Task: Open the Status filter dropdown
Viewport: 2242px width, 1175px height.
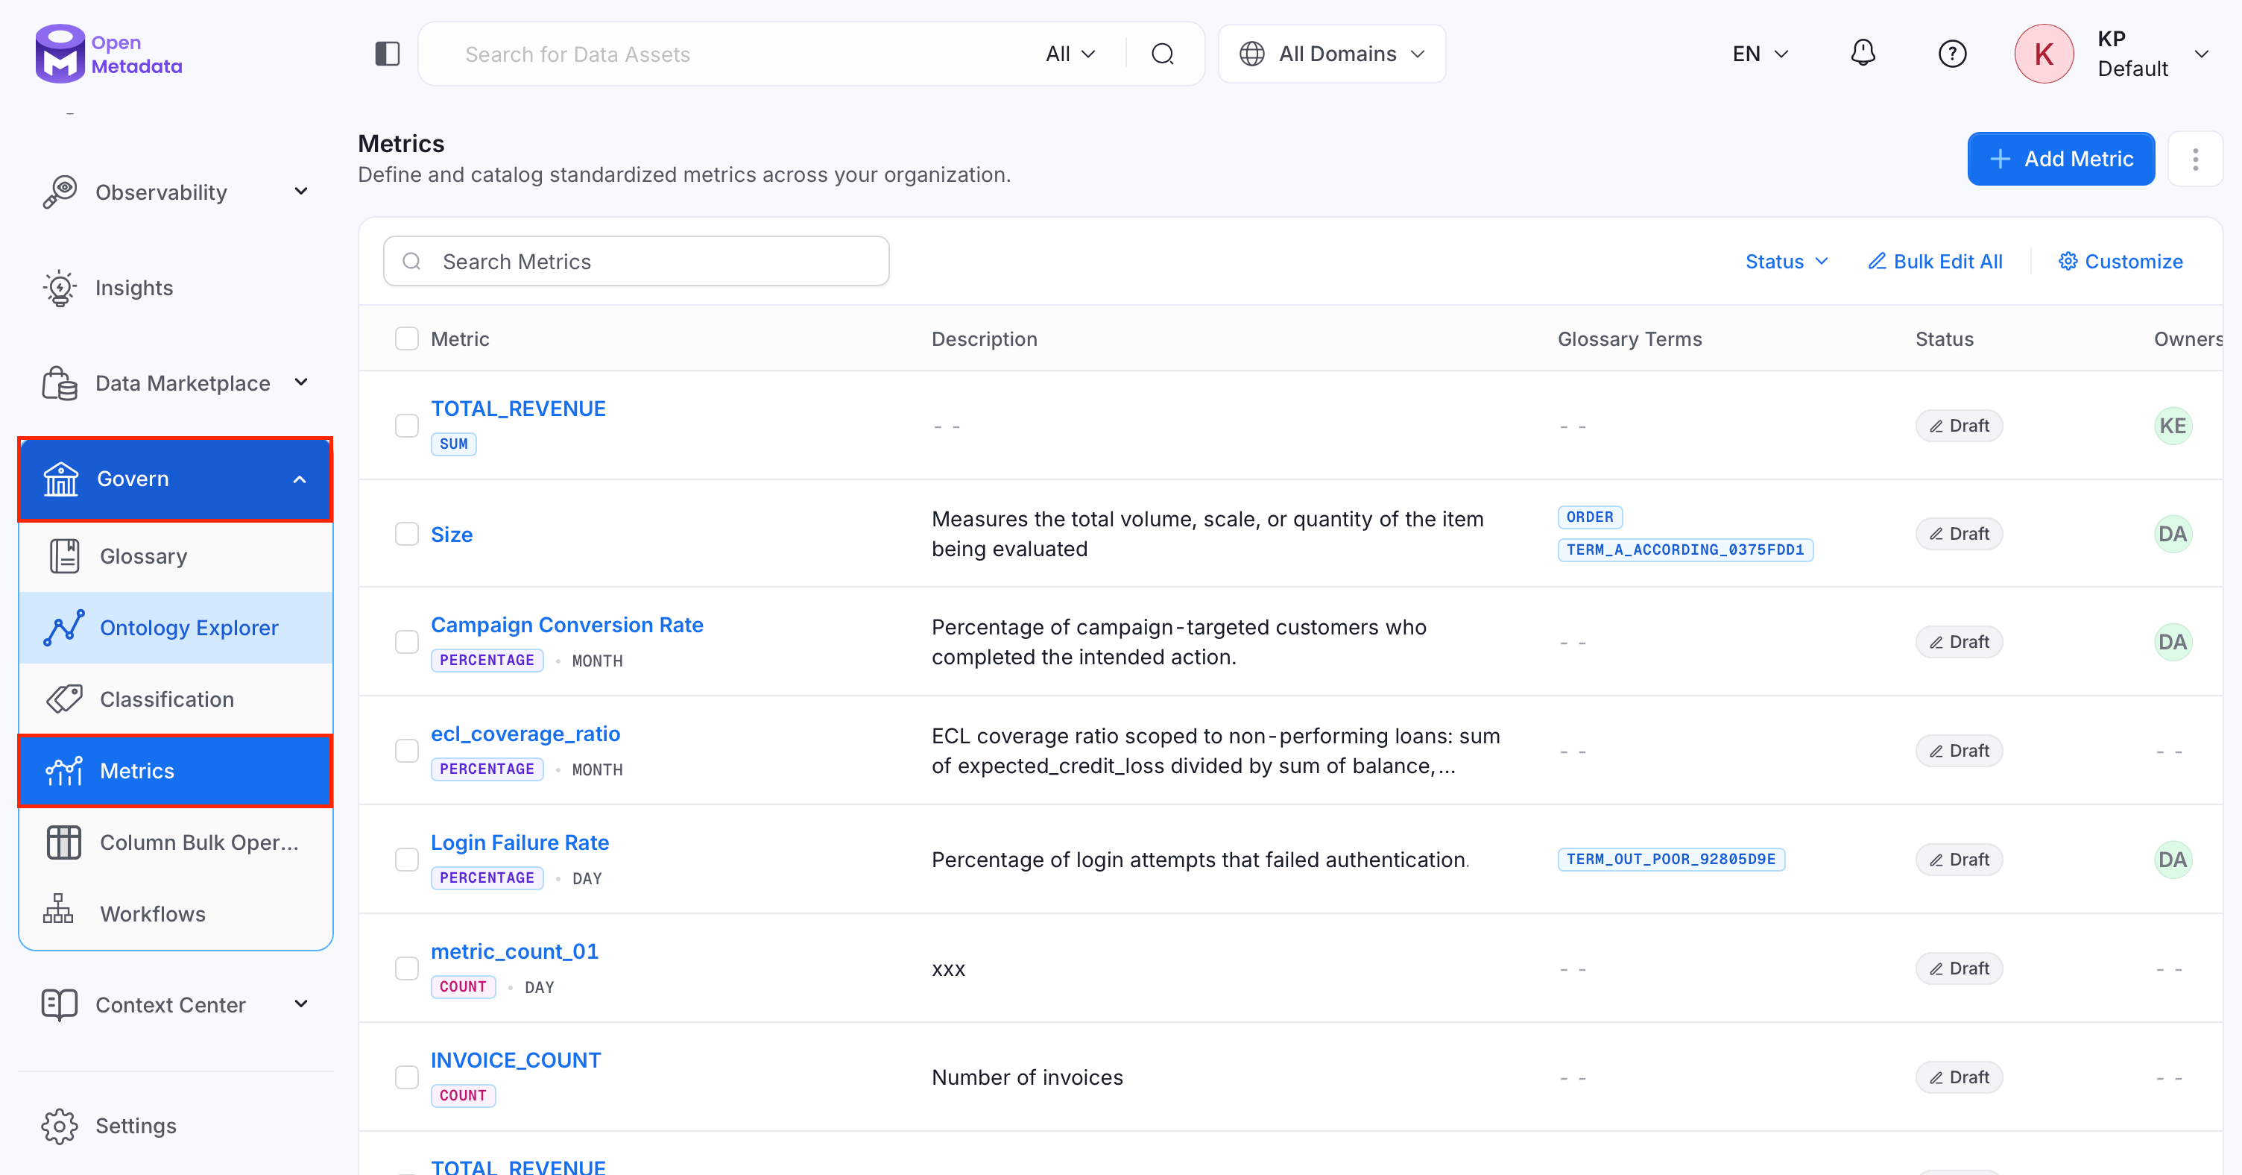Action: [x=1786, y=261]
